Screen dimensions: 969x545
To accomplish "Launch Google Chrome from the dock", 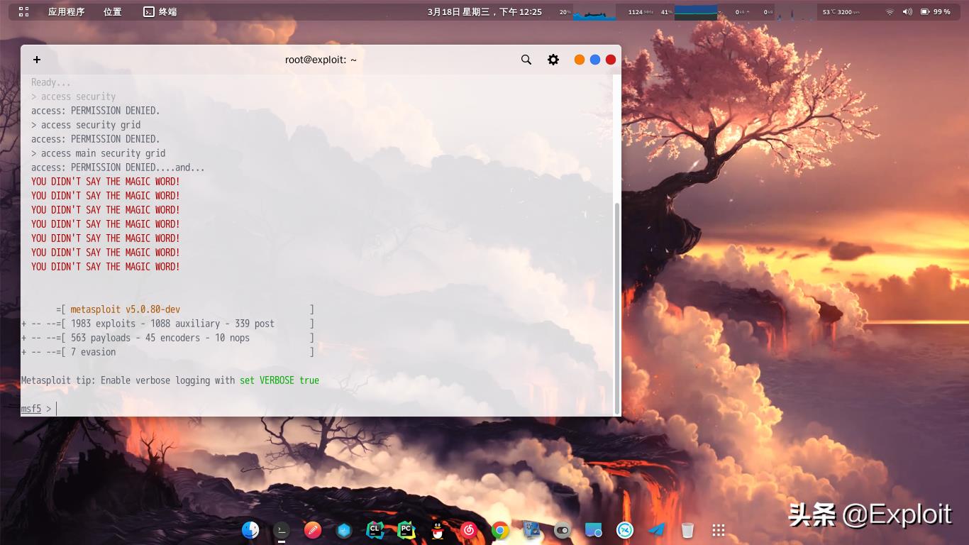I will click(x=500, y=530).
